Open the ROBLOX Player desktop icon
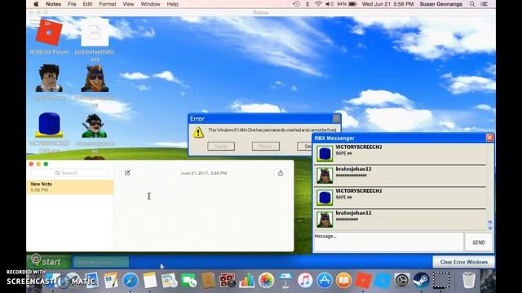The width and height of the screenshot is (522, 293). (x=49, y=32)
